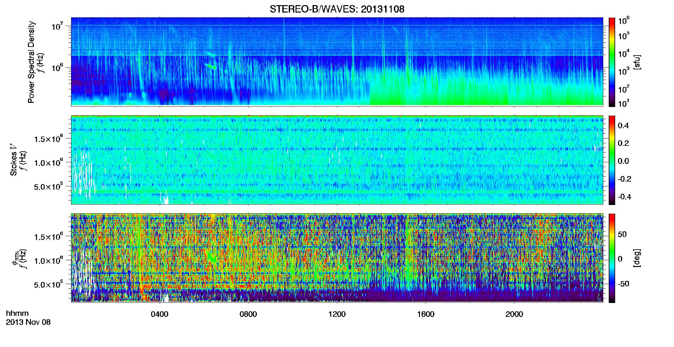Click the top spectrogram panel
Screen dimensions: 674x347
coord(337,61)
